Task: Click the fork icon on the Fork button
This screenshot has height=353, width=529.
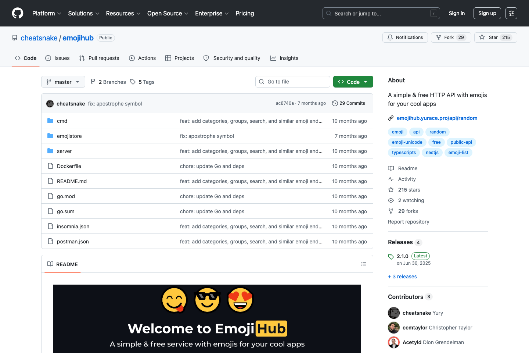Action: click(438, 37)
